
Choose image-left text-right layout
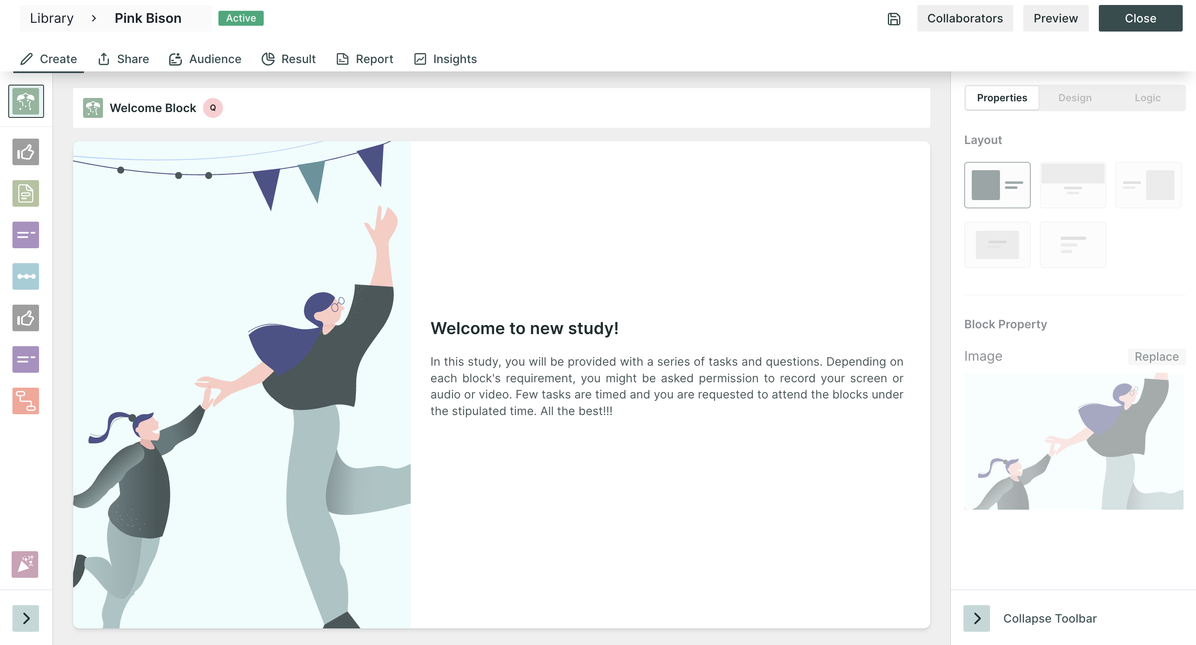coord(997,185)
